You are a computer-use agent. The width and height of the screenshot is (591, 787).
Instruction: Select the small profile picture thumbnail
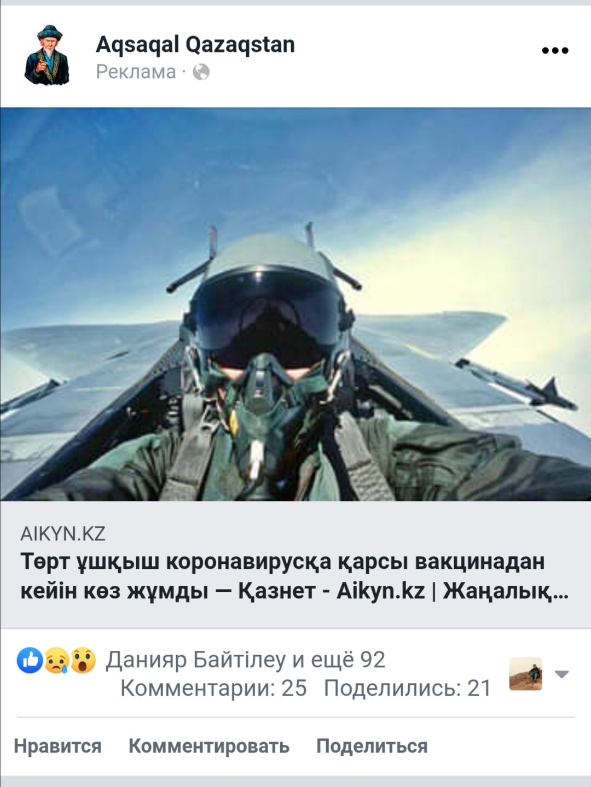point(525,674)
